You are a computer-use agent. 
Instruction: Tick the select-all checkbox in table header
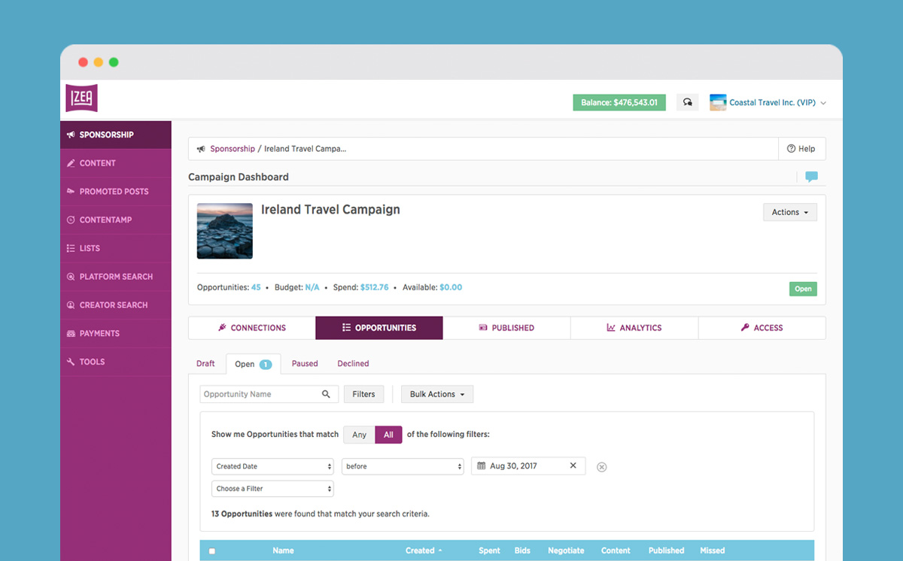point(212,551)
